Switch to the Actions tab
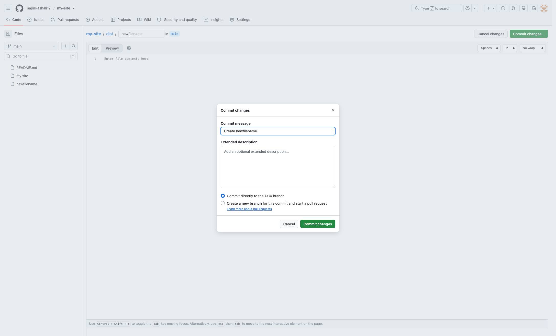This screenshot has width=556, height=336. (95, 20)
